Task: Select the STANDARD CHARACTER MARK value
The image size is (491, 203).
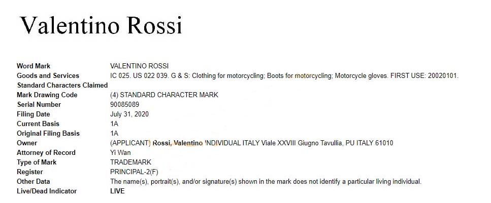Action: (169, 95)
